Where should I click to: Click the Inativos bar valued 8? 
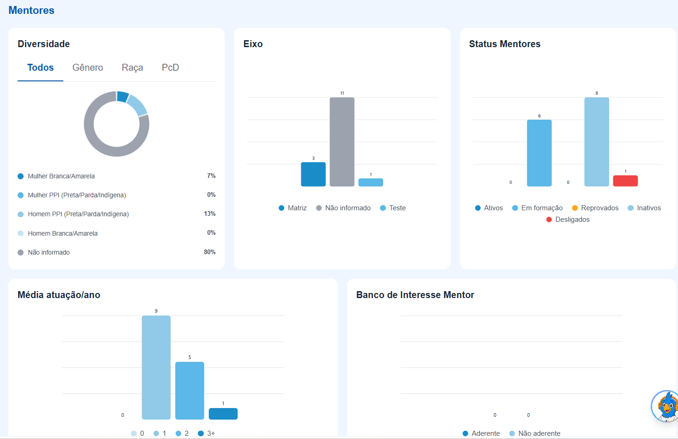(597, 142)
